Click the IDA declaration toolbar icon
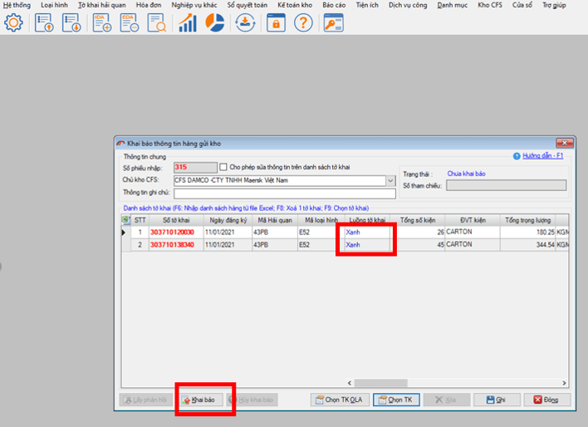The height and width of the screenshot is (427, 588). click(x=101, y=23)
